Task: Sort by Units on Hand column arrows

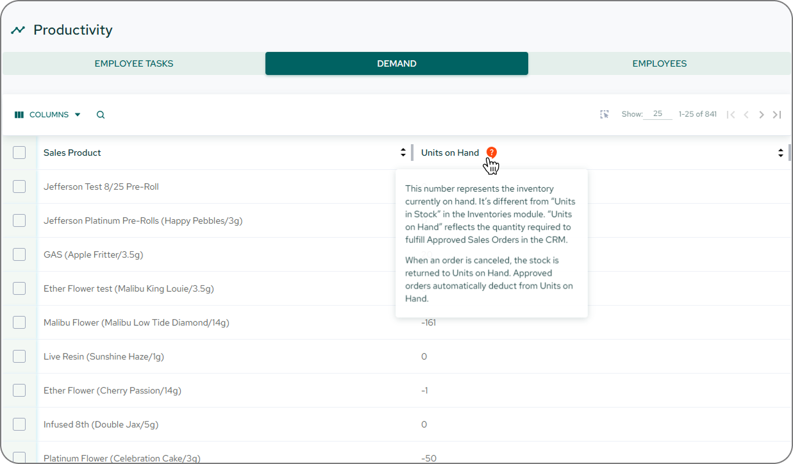Action: tap(781, 153)
